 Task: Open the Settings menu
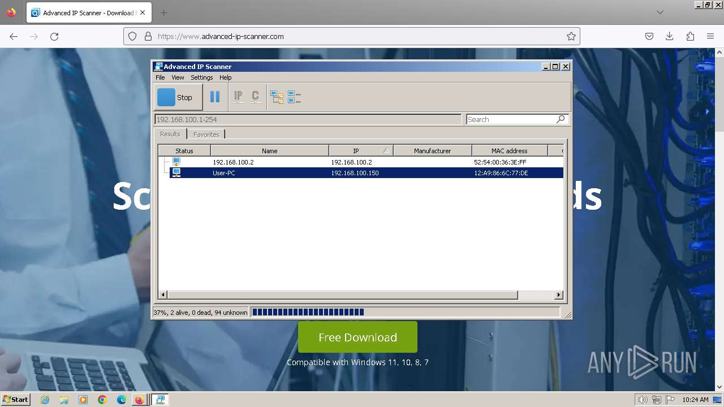[x=201, y=77]
